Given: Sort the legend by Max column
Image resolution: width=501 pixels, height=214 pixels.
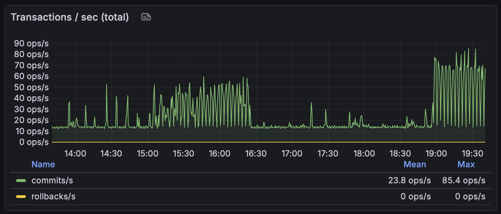Looking at the screenshot, I should pos(466,164).
